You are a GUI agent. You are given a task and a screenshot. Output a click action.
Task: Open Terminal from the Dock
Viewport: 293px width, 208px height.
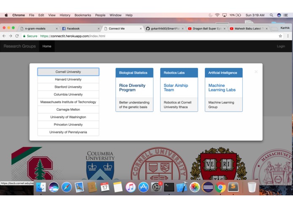[169, 187]
